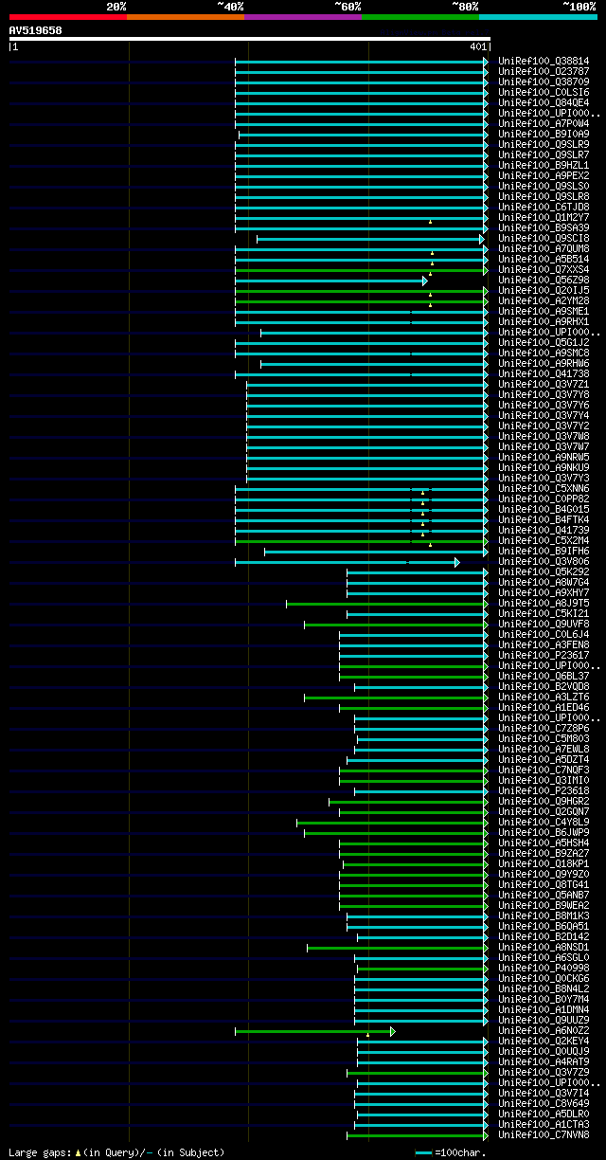Image resolution: width=606 pixels, height=1160 pixels.
Task: Open hit UniRef100_Q41738
Action: [544, 374]
